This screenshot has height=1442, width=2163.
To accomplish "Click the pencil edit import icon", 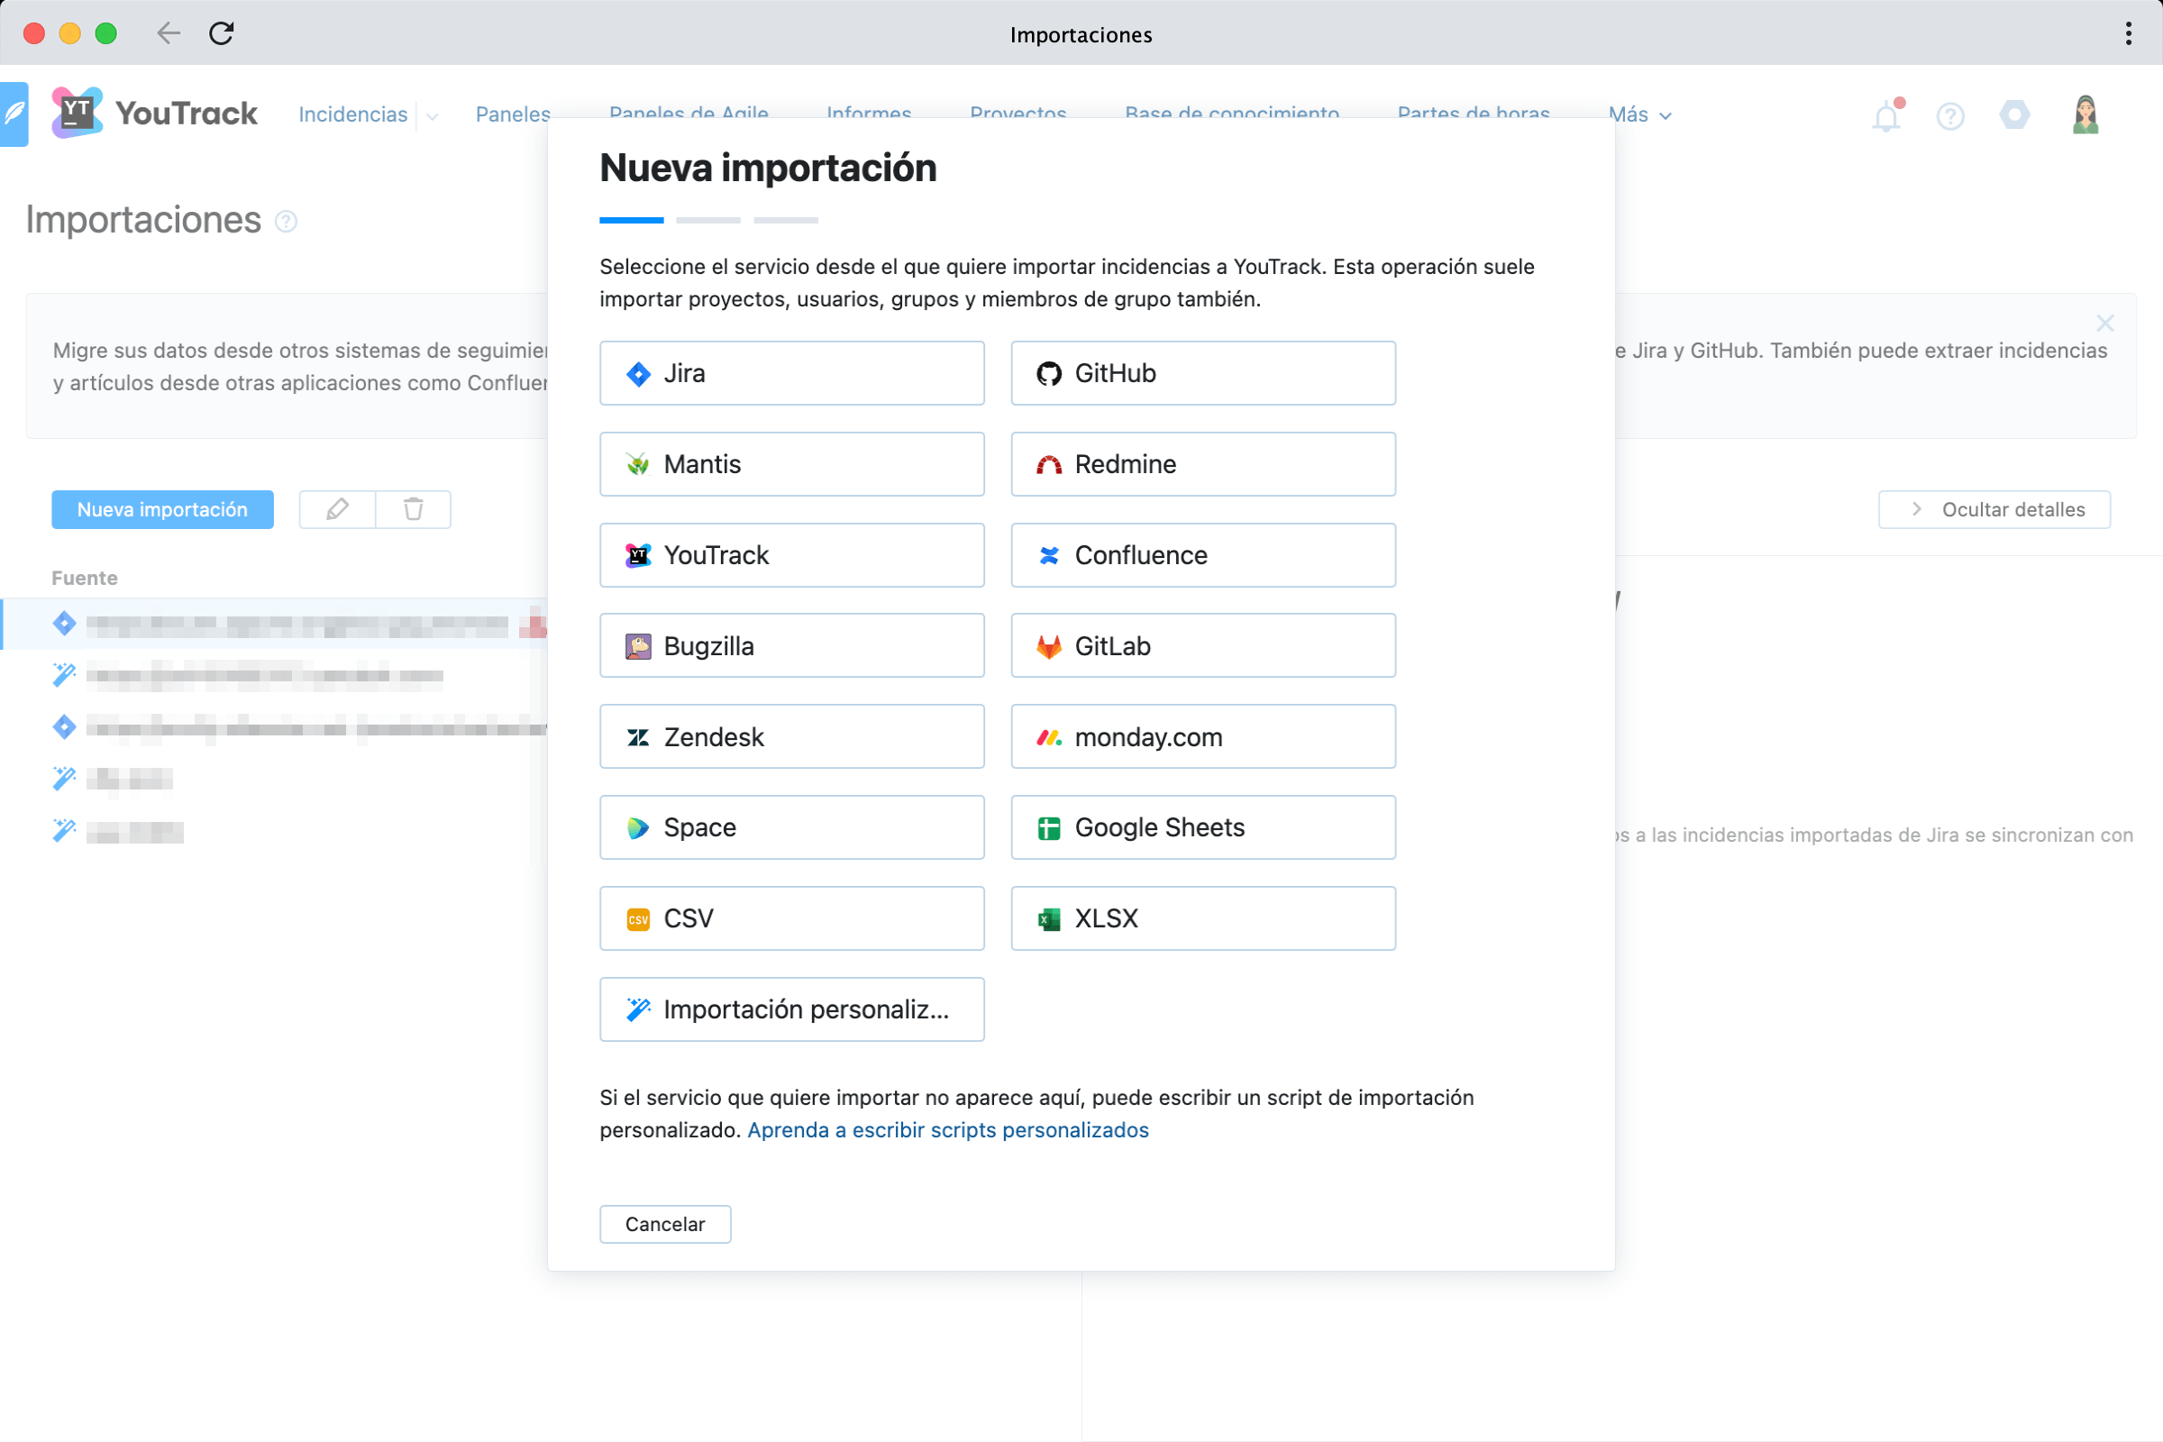I will point(337,509).
